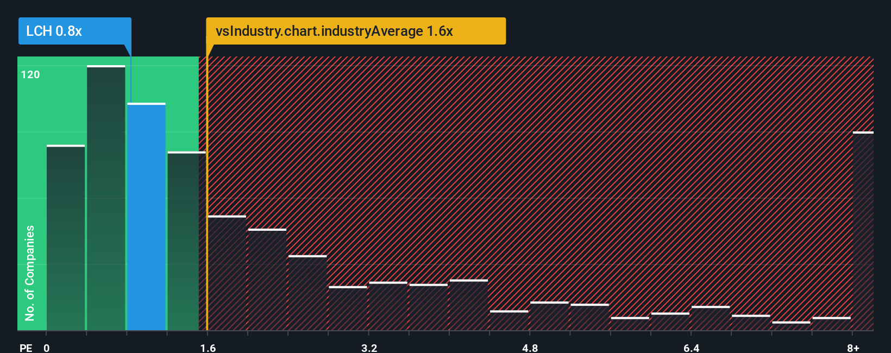
Task: Select the tallest histogram bar reaching 120
Action: pyautogui.click(x=106, y=198)
